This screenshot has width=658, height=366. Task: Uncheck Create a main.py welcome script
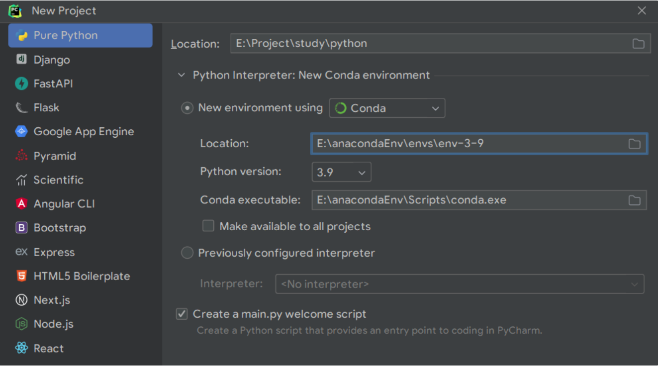tap(182, 314)
